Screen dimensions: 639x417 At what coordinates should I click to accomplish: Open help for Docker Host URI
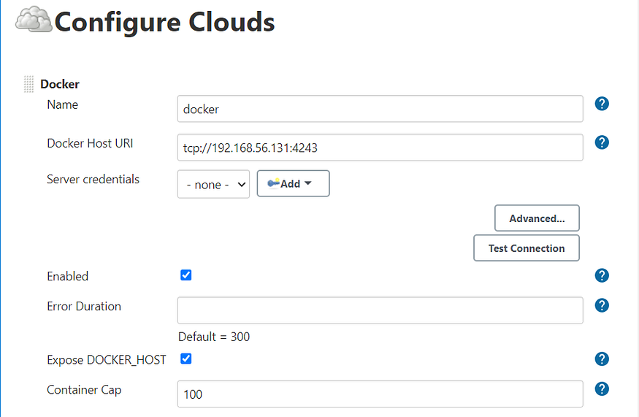[602, 142]
